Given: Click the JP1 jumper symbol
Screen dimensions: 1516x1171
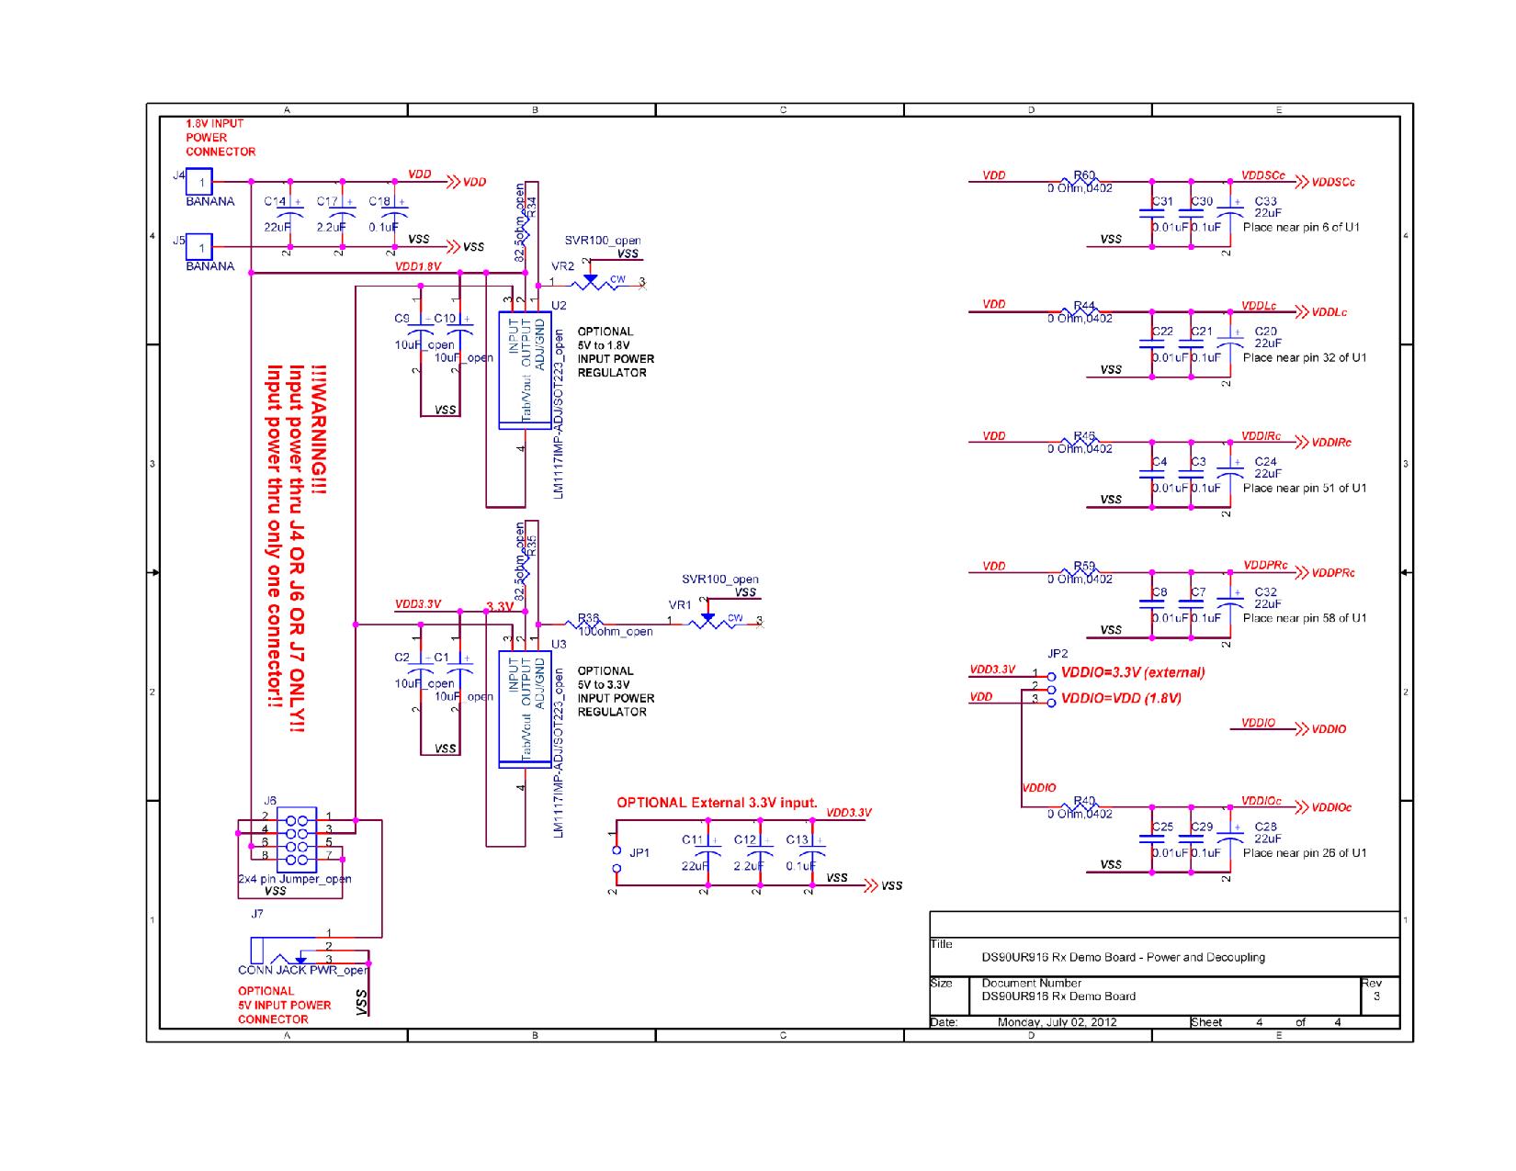Looking at the screenshot, I should 617,851.
